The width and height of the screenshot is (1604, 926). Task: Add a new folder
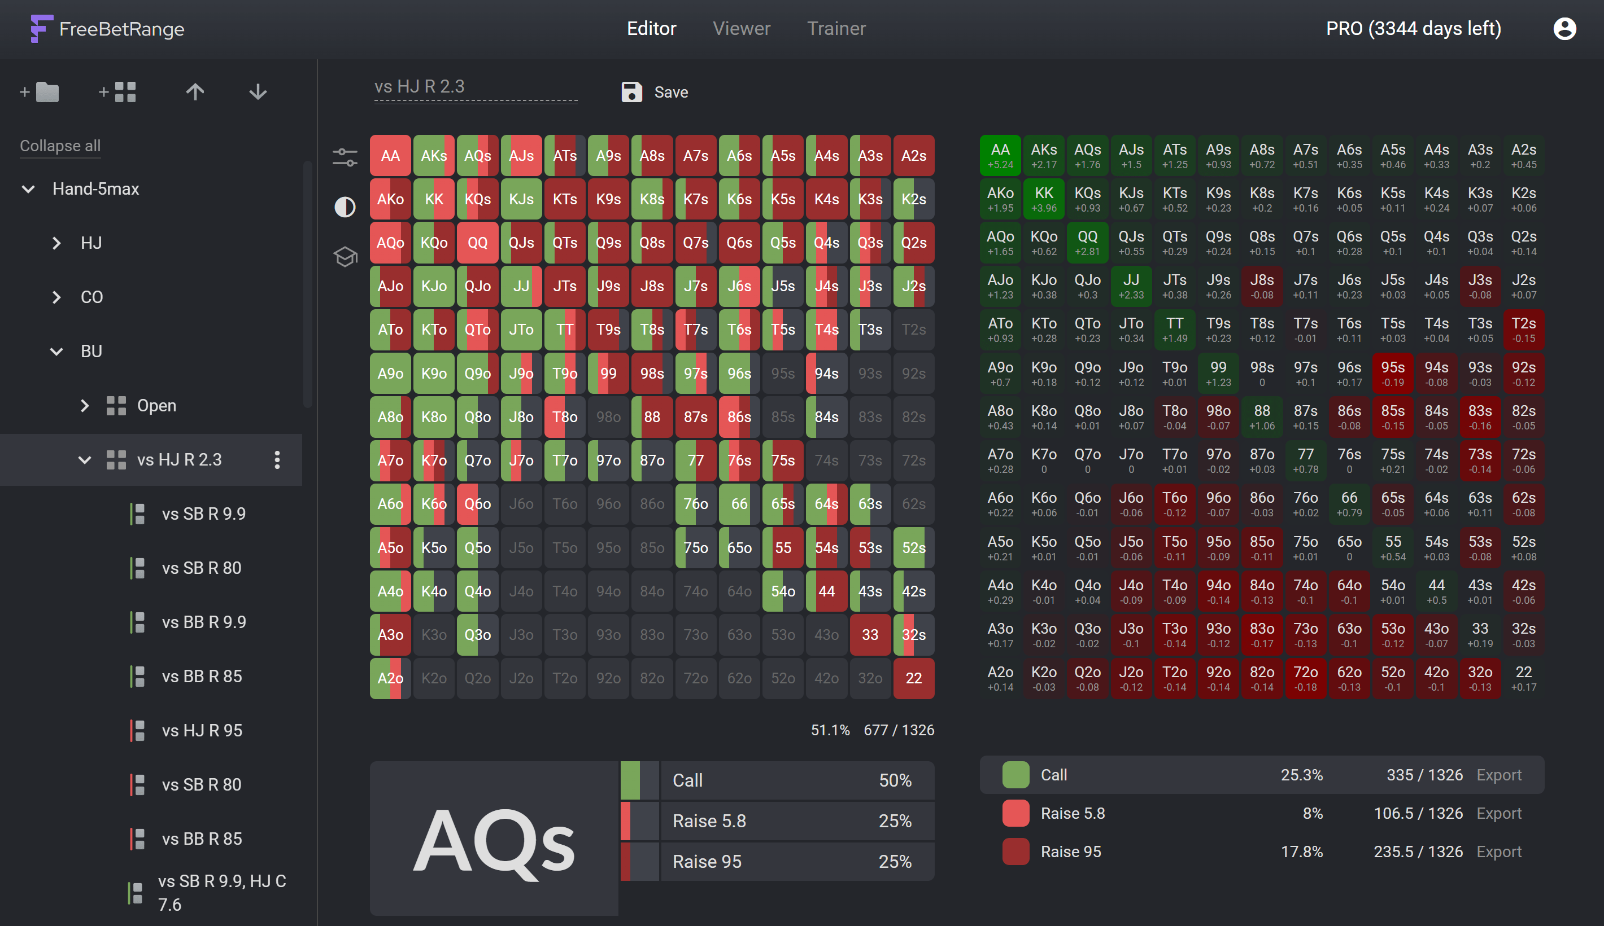point(40,92)
